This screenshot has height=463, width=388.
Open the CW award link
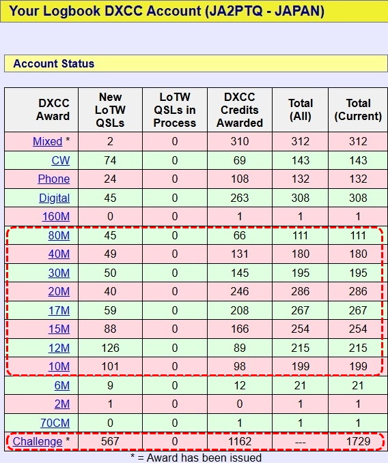pyautogui.click(x=61, y=160)
